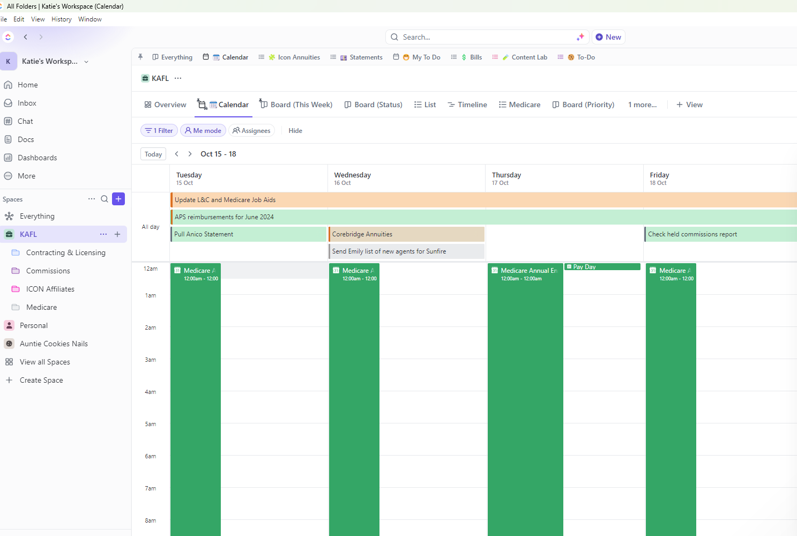797x536 pixels.
Task: Add a new View
Action: [690, 105]
